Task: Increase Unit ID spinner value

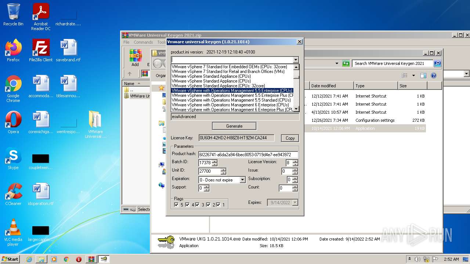Action: 223,169
